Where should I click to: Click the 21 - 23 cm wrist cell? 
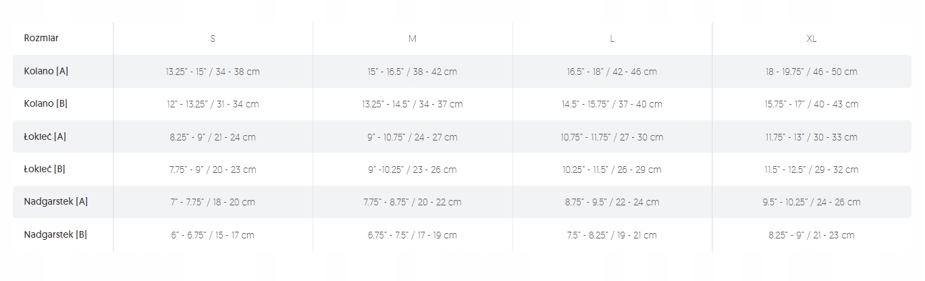coord(812,235)
